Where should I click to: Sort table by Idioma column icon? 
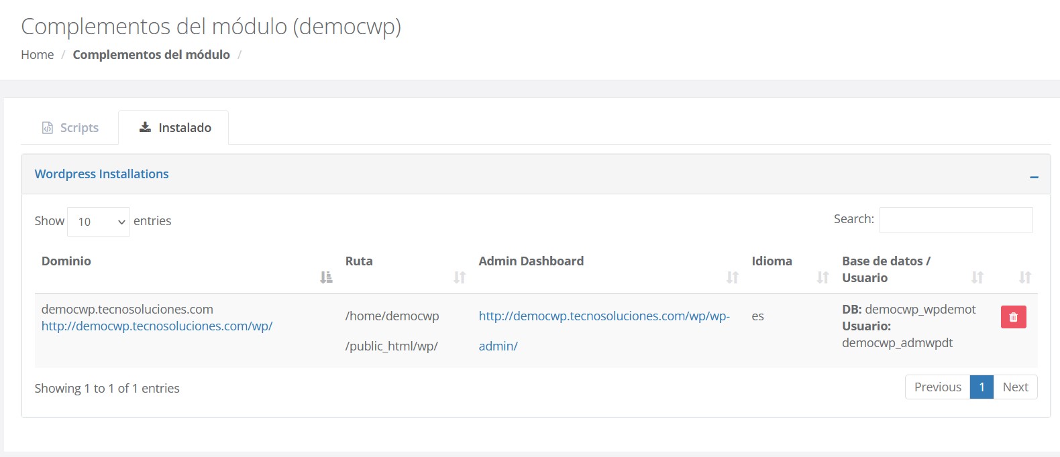[x=823, y=277]
